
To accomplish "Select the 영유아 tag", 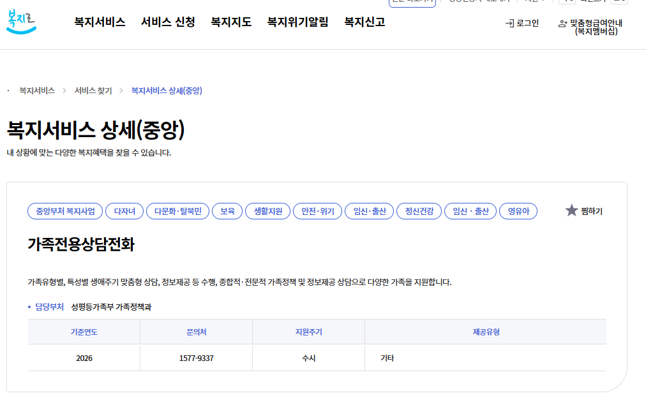I will tap(518, 211).
